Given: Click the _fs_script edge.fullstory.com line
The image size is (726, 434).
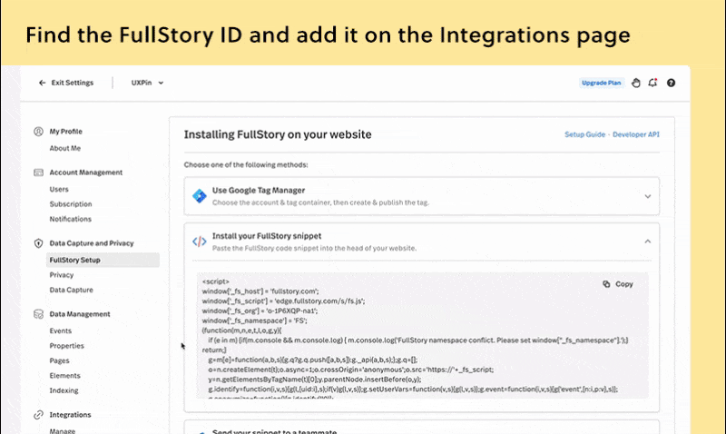Looking at the screenshot, I should [283, 301].
